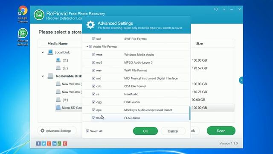
Task: Uncheck the cda checkbox
Action: [x=94, y=86]
